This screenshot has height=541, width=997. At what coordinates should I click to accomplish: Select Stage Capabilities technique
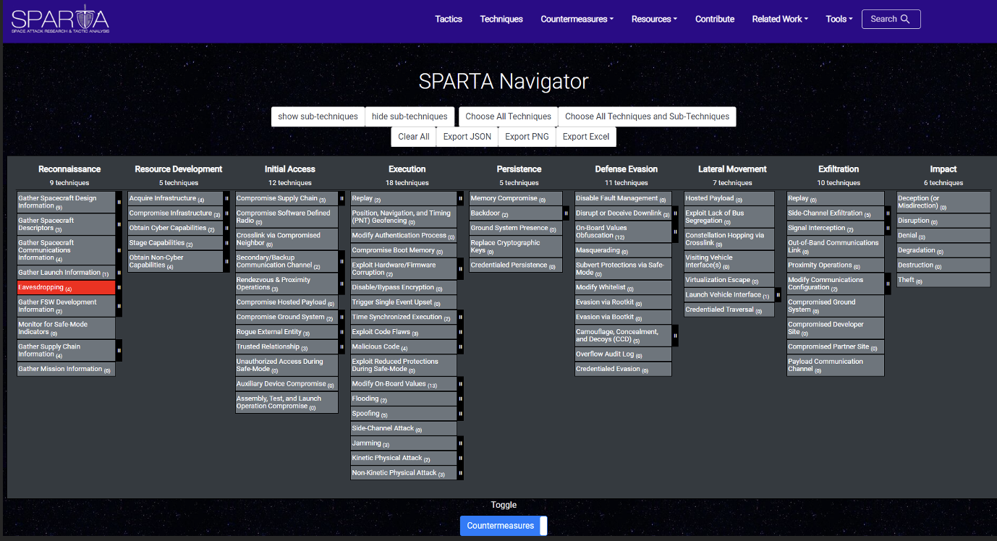pos(176,243)
